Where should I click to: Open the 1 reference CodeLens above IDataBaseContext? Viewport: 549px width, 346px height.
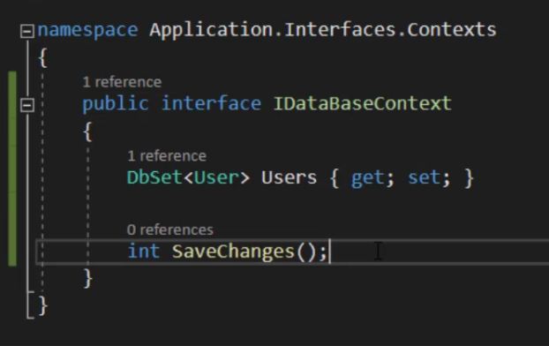point(122,82)
